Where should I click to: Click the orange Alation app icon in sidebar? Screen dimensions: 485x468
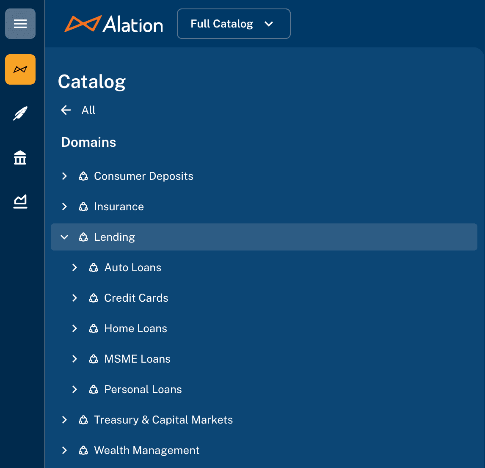pos(20,69)
